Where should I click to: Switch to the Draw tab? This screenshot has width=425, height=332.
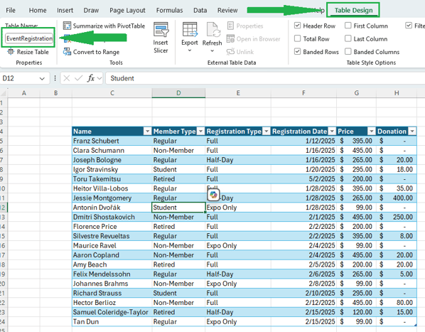[x=91, y=10]
